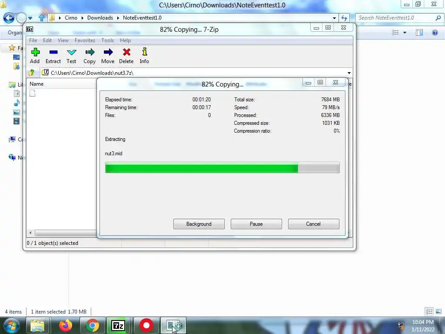Open the Favorites menu in 7-Zip
Screen dimensions: 445x334
[85, 40]
